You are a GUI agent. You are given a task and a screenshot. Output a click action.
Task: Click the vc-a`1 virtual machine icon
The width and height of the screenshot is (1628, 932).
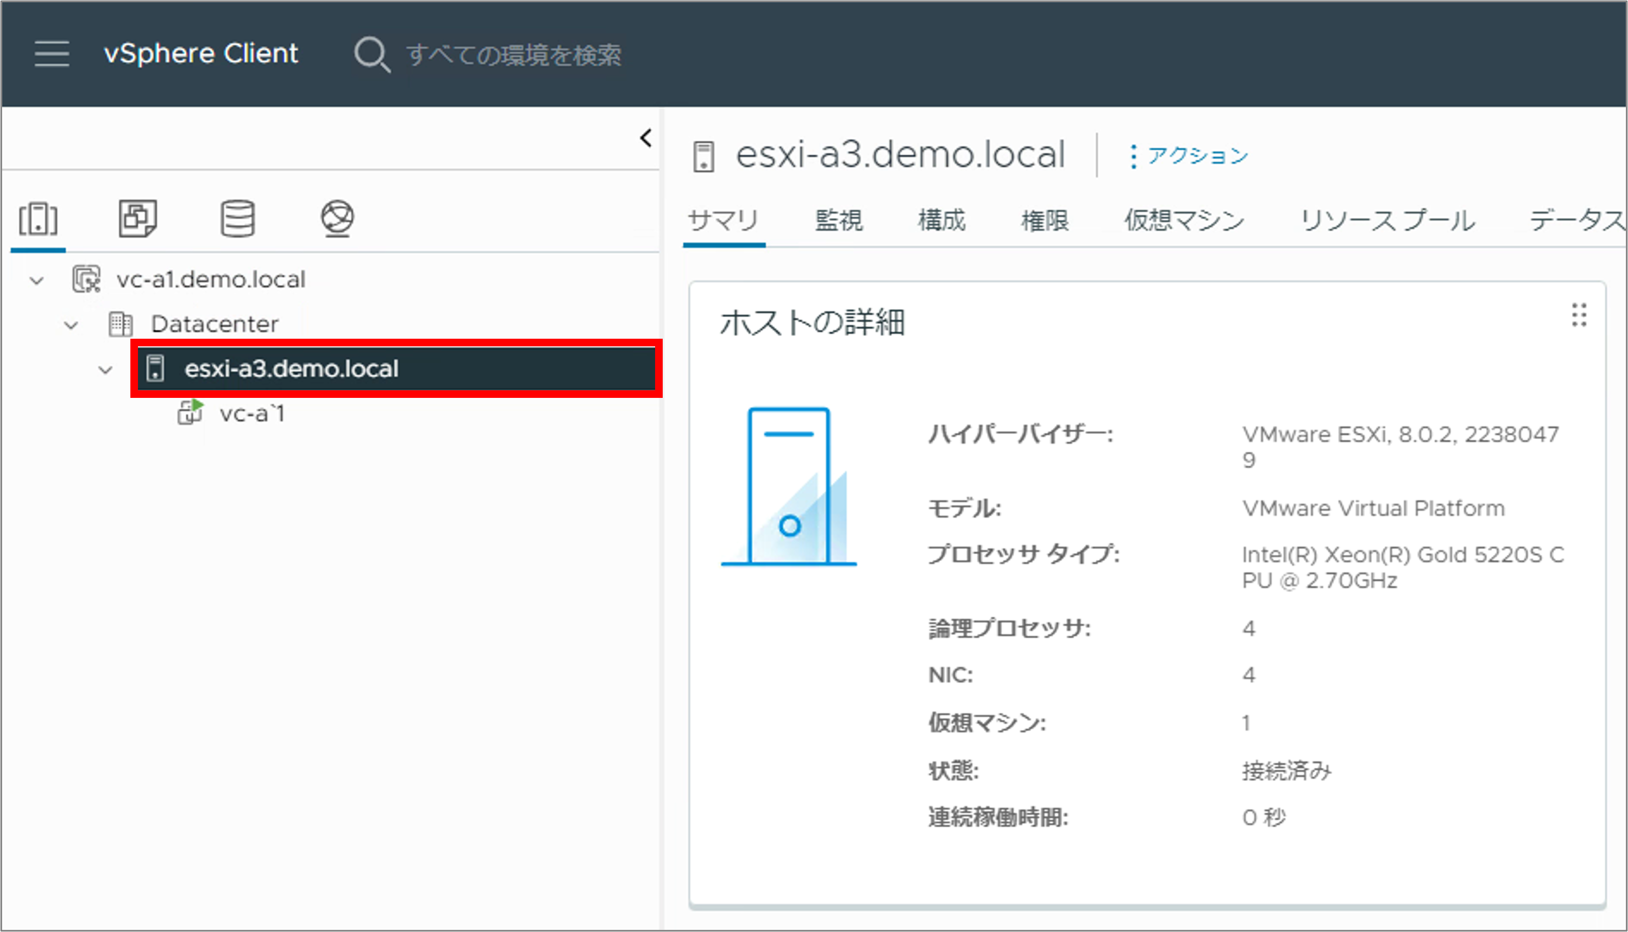coord(190,413)
